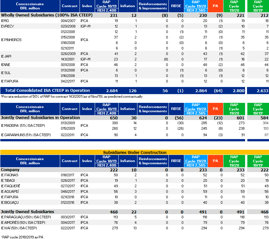Viewport: 269px width, 239px height.
Task: Select the IE AIMORÉS (50% ISA CTEEP) label
Action: [23, 223]
